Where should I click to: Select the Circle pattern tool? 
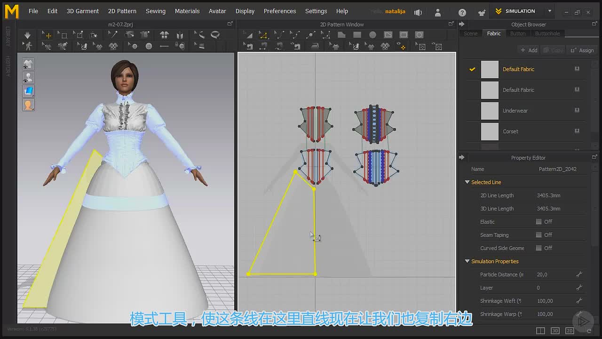coord(372,35)
